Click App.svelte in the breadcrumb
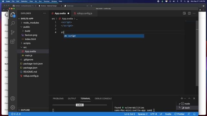207x116 pixels. (67, 19)
